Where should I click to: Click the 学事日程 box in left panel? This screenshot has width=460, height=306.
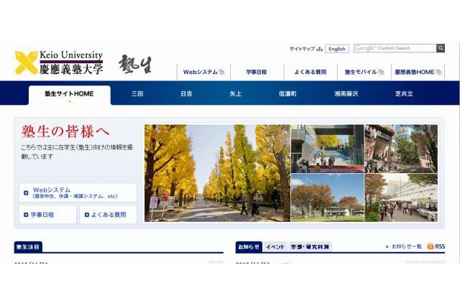pos(48,215)
